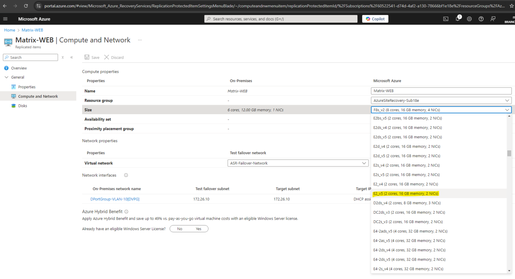Launch Copilot from the top bar
Screen dimensions: 515x279
375,19
